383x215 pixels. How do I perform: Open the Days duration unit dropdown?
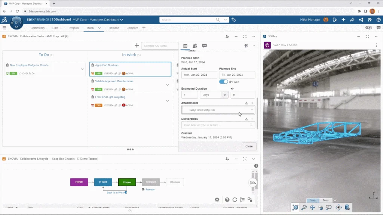[214, 95]
